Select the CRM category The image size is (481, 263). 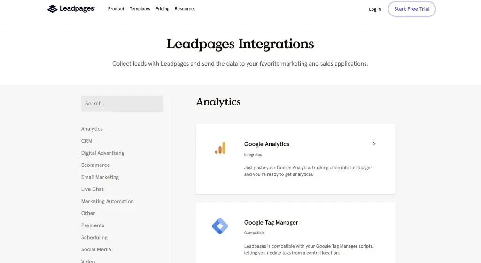coord(87,141)
